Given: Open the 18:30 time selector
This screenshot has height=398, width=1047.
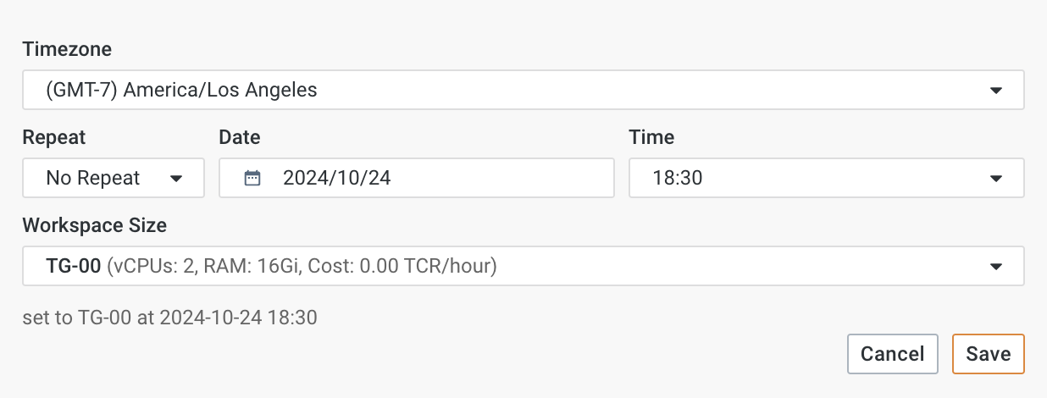Looking at the screenshot, I should tap(813, 178).
